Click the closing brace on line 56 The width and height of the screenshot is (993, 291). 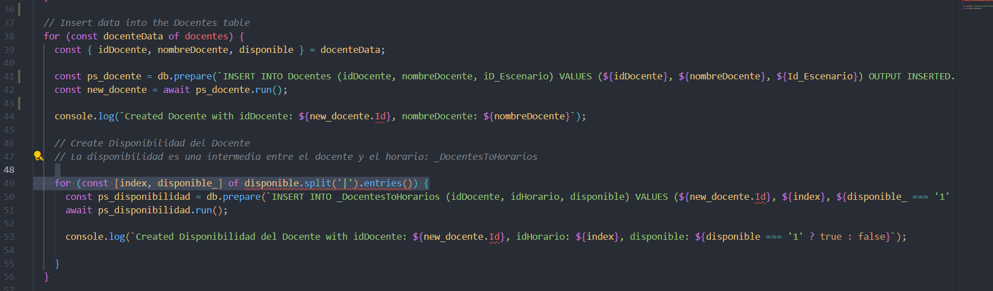point(46,276)
